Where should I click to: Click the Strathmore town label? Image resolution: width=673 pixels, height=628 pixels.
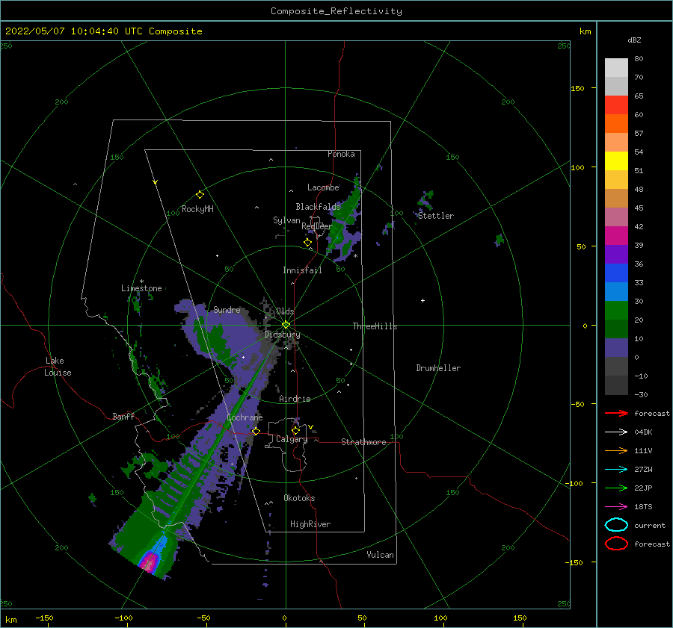pos(363,442)
